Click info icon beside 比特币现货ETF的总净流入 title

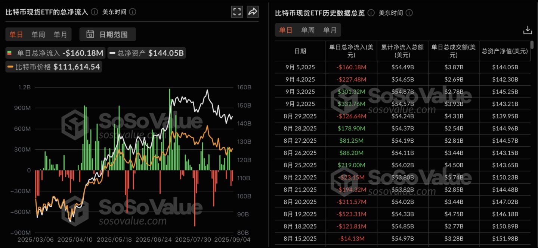coord(95,12)
